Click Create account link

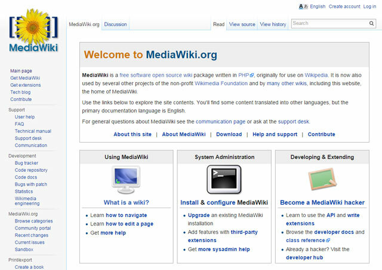(x=344, y=7)
